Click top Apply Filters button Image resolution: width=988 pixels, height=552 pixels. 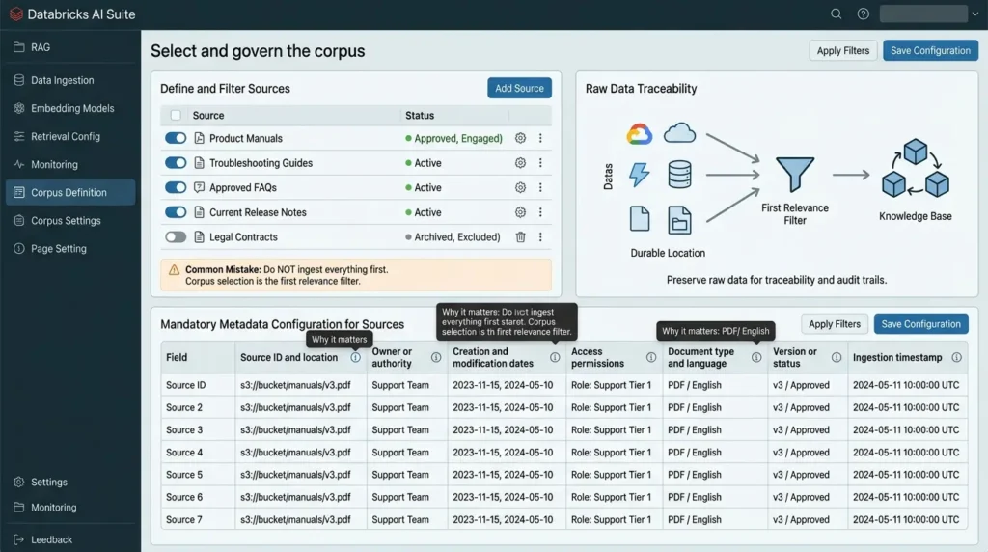(x=842, y=50)
